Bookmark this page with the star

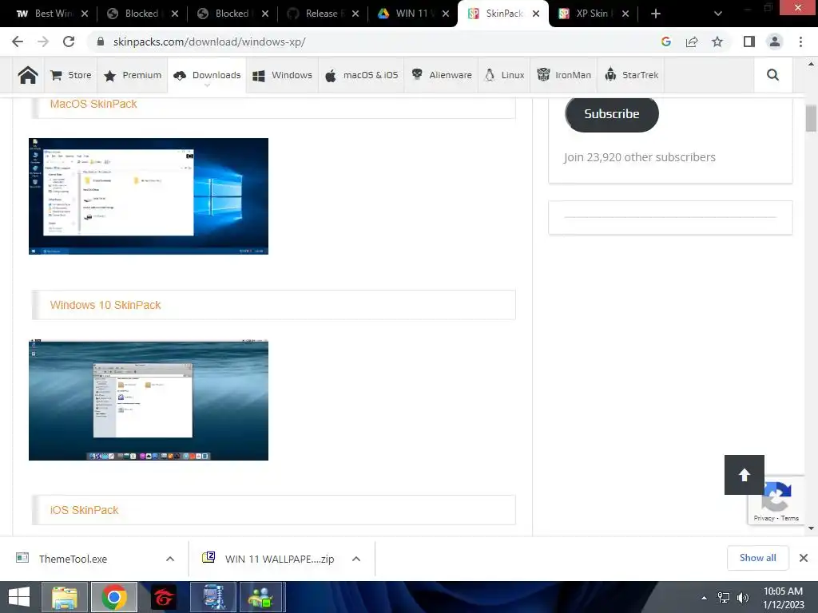[717, 42]
